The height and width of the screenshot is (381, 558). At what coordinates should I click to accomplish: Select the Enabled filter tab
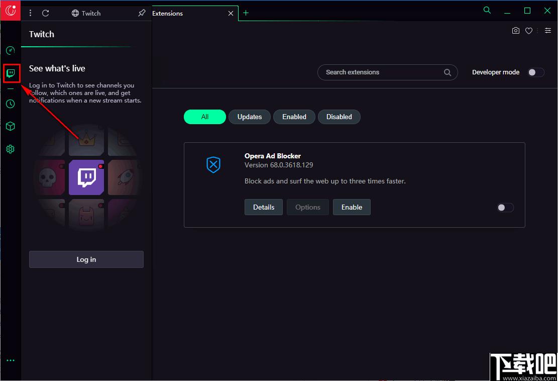294,117
